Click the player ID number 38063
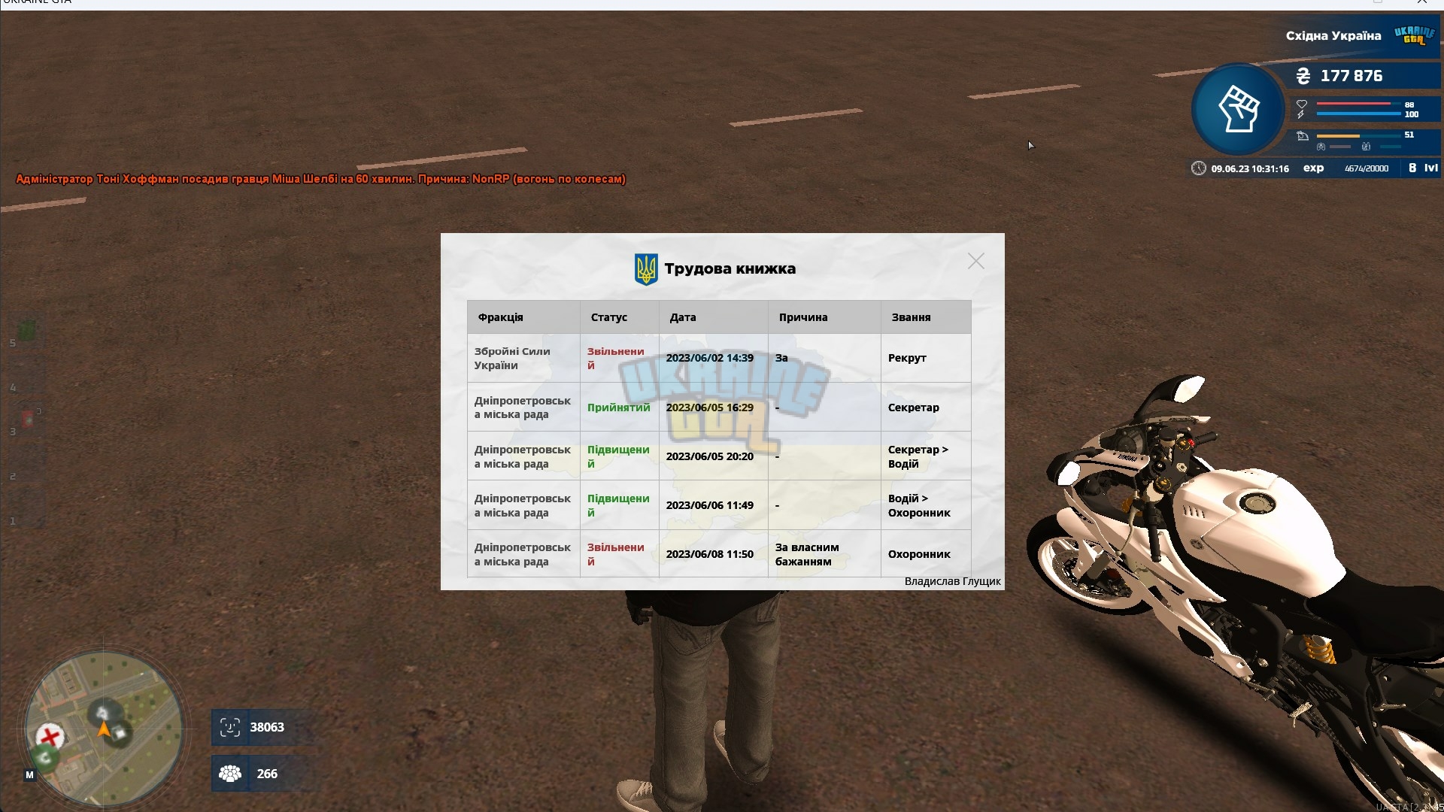The width and height of the screenshot is (1444, 812). coord(267,727)
